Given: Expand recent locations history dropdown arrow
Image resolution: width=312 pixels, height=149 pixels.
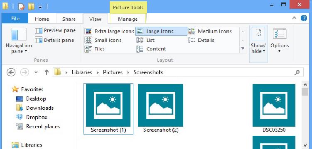Looking at the screenshot, I should 36,72.
